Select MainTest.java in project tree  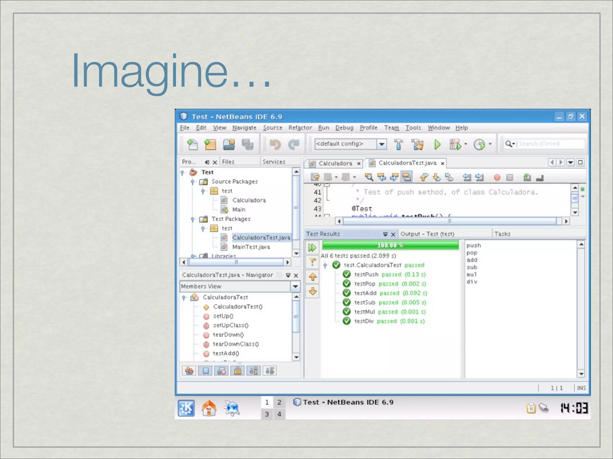coord(251,247)
